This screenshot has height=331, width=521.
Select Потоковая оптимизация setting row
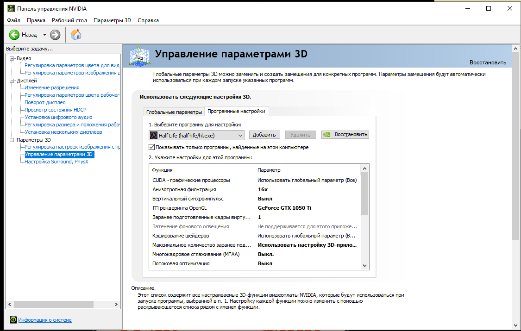255,263
